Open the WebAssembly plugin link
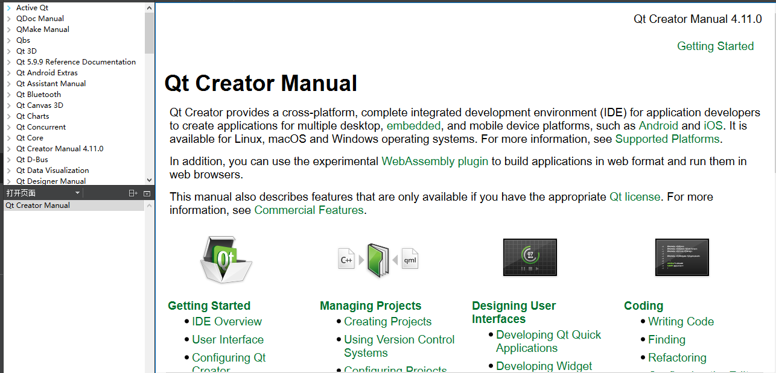This screenshot has height=373, width=776. (434, 161)
